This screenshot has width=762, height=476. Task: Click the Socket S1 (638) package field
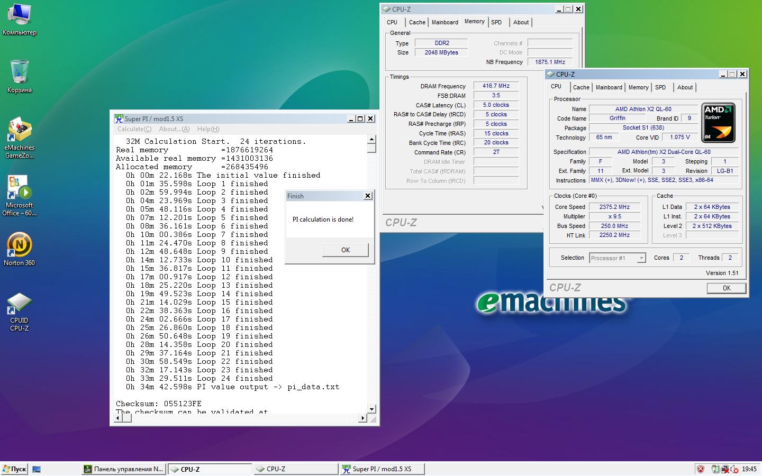pos(643,127)
